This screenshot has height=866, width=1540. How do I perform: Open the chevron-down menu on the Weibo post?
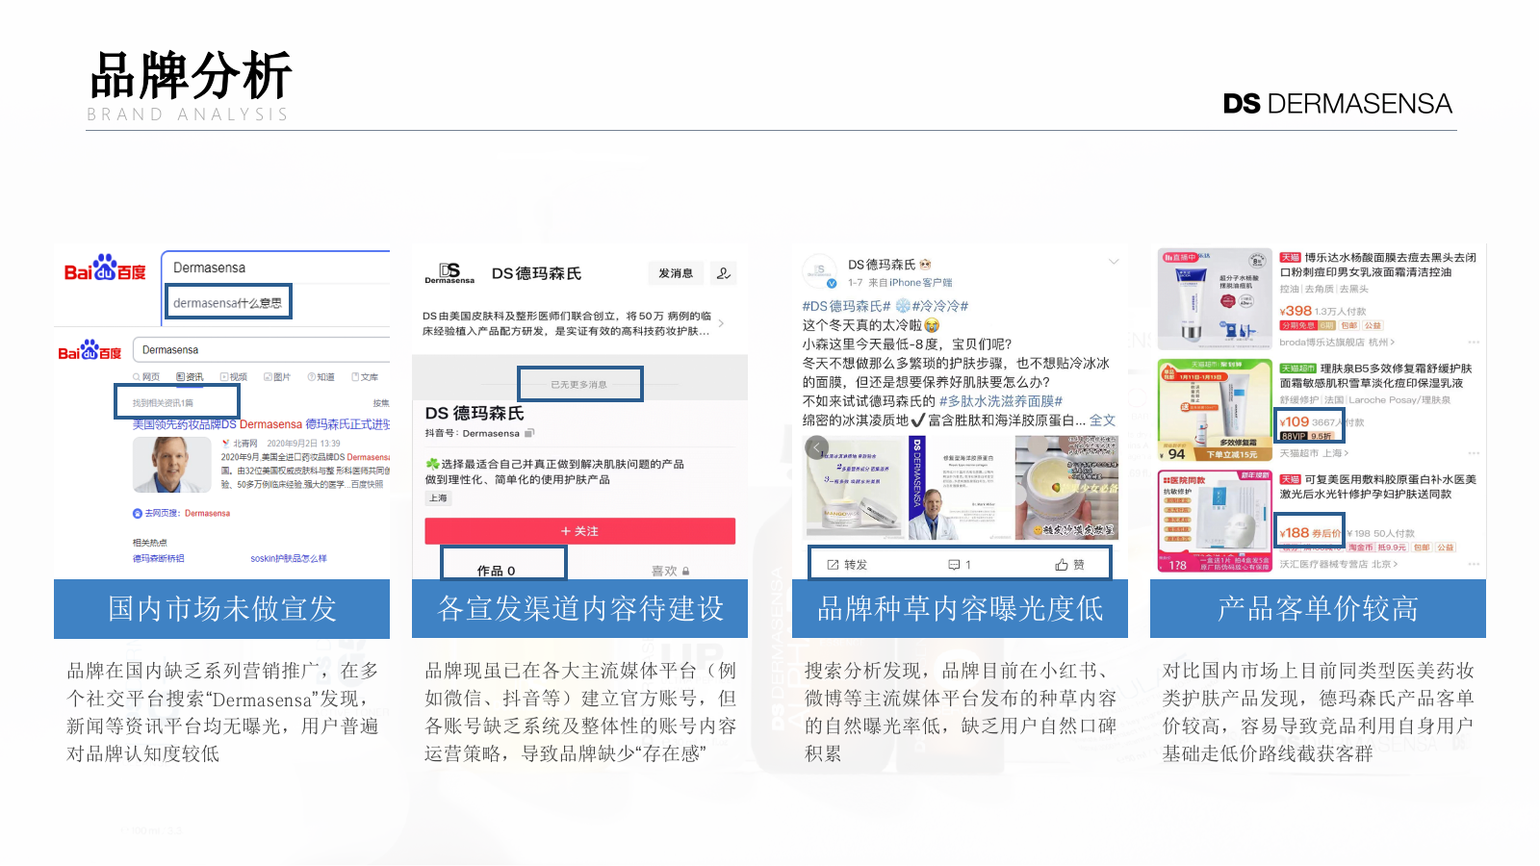click(1114, 262)
